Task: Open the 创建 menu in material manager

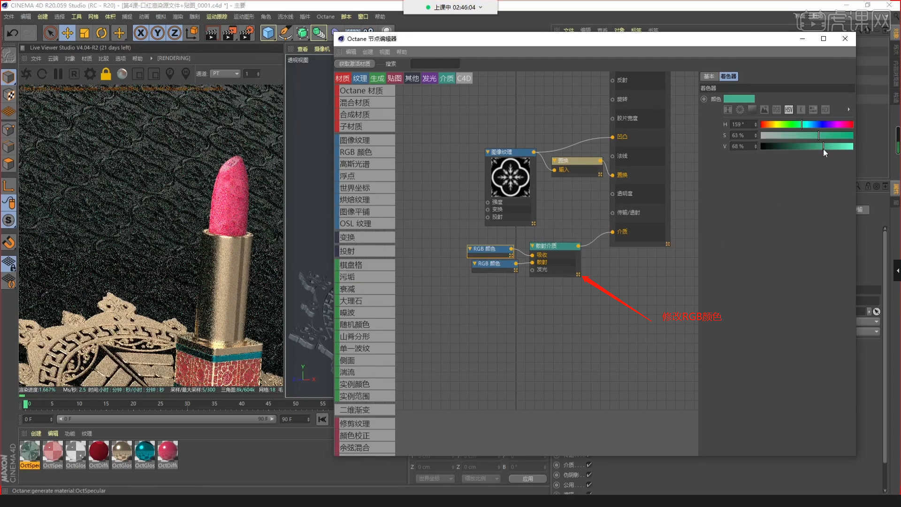Action: pyautogui.click(x=36, y=434)
